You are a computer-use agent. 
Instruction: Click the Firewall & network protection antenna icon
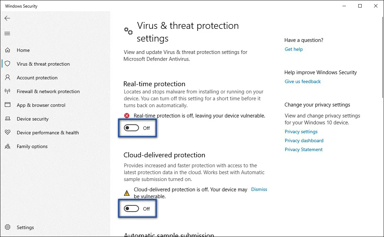coord(8,91)
